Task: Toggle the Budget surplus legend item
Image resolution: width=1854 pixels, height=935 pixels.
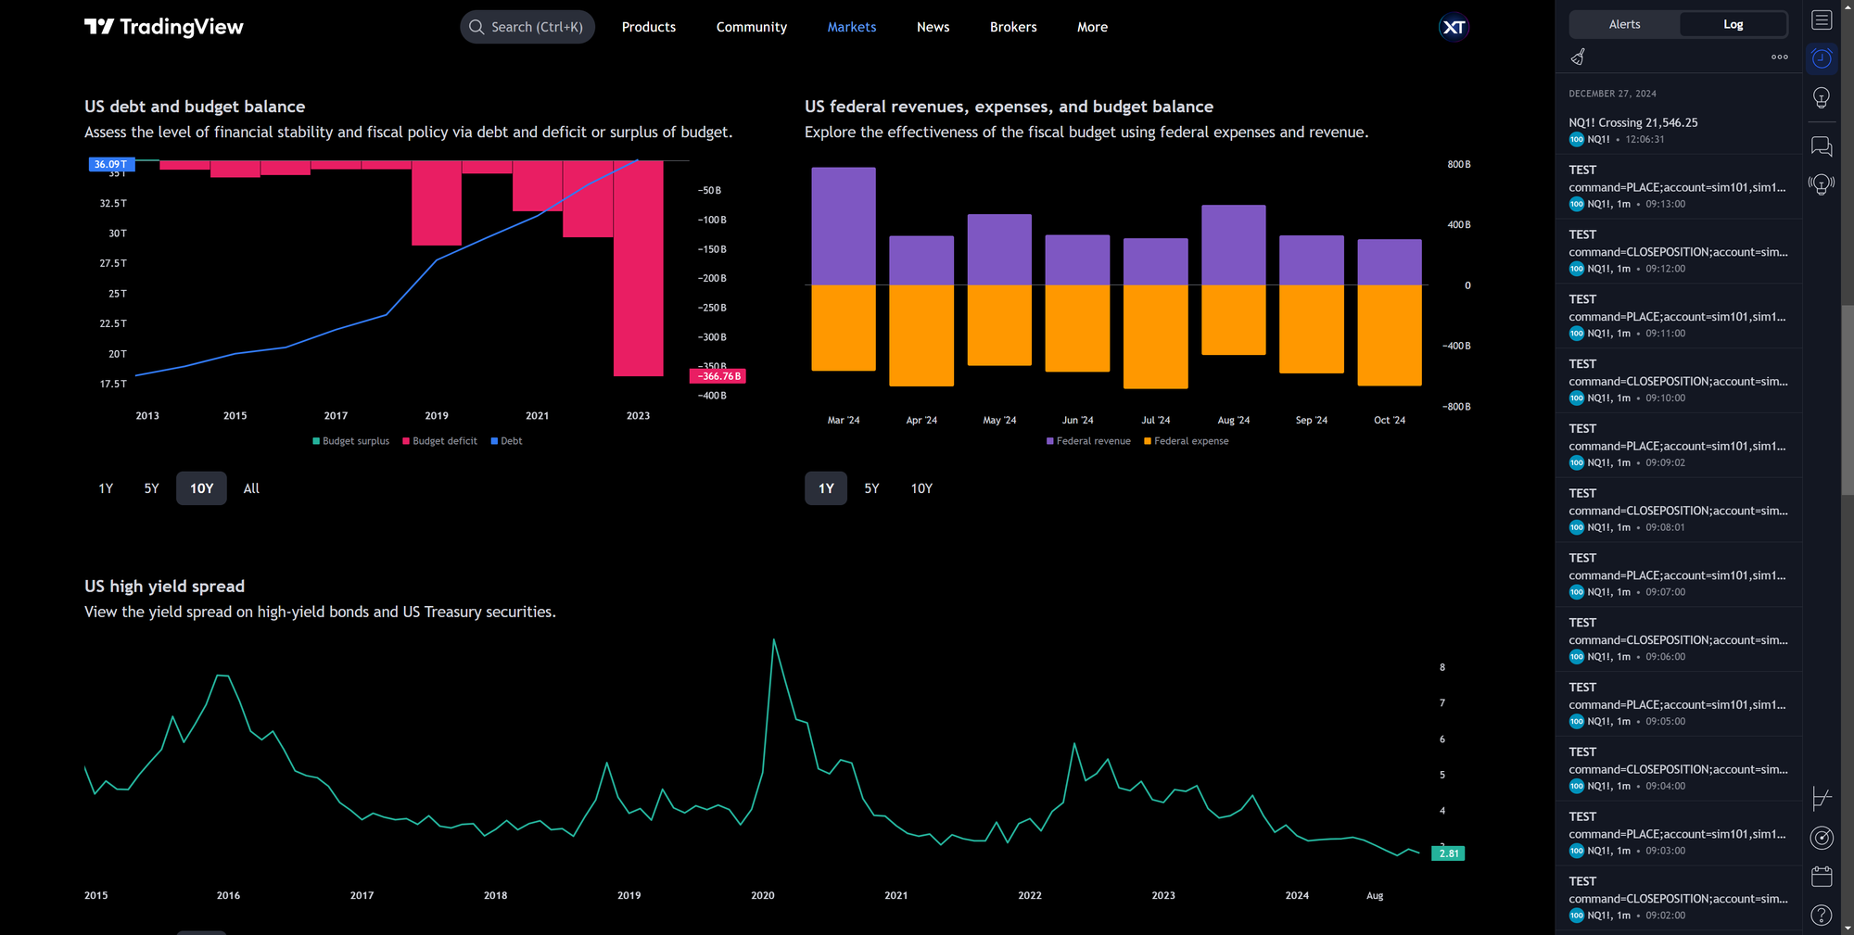Action: tap(350, 441)
